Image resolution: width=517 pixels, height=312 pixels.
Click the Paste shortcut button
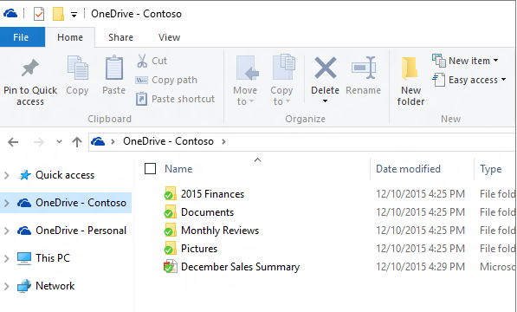point(176,99)
